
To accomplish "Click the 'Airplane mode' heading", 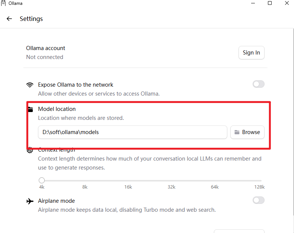I will coord(56,201).
